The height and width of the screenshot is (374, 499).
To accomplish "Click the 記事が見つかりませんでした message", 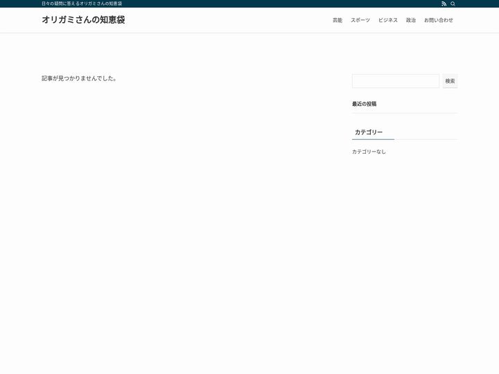I will (x=79, y=78).
